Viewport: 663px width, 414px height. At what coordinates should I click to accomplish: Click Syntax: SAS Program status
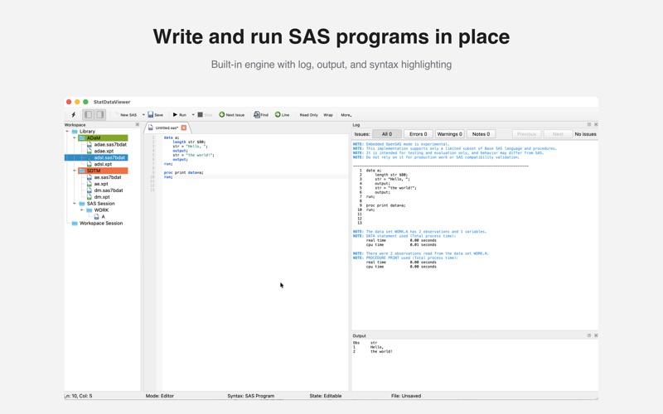251,396
